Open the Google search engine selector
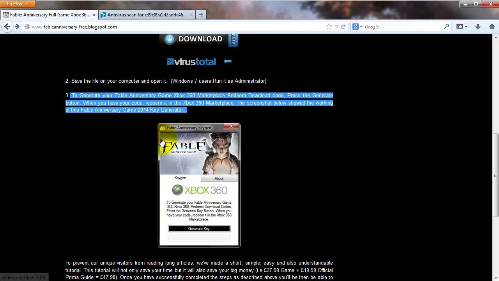 [357, 27]
